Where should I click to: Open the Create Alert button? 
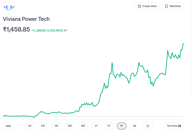coord(147,6)
